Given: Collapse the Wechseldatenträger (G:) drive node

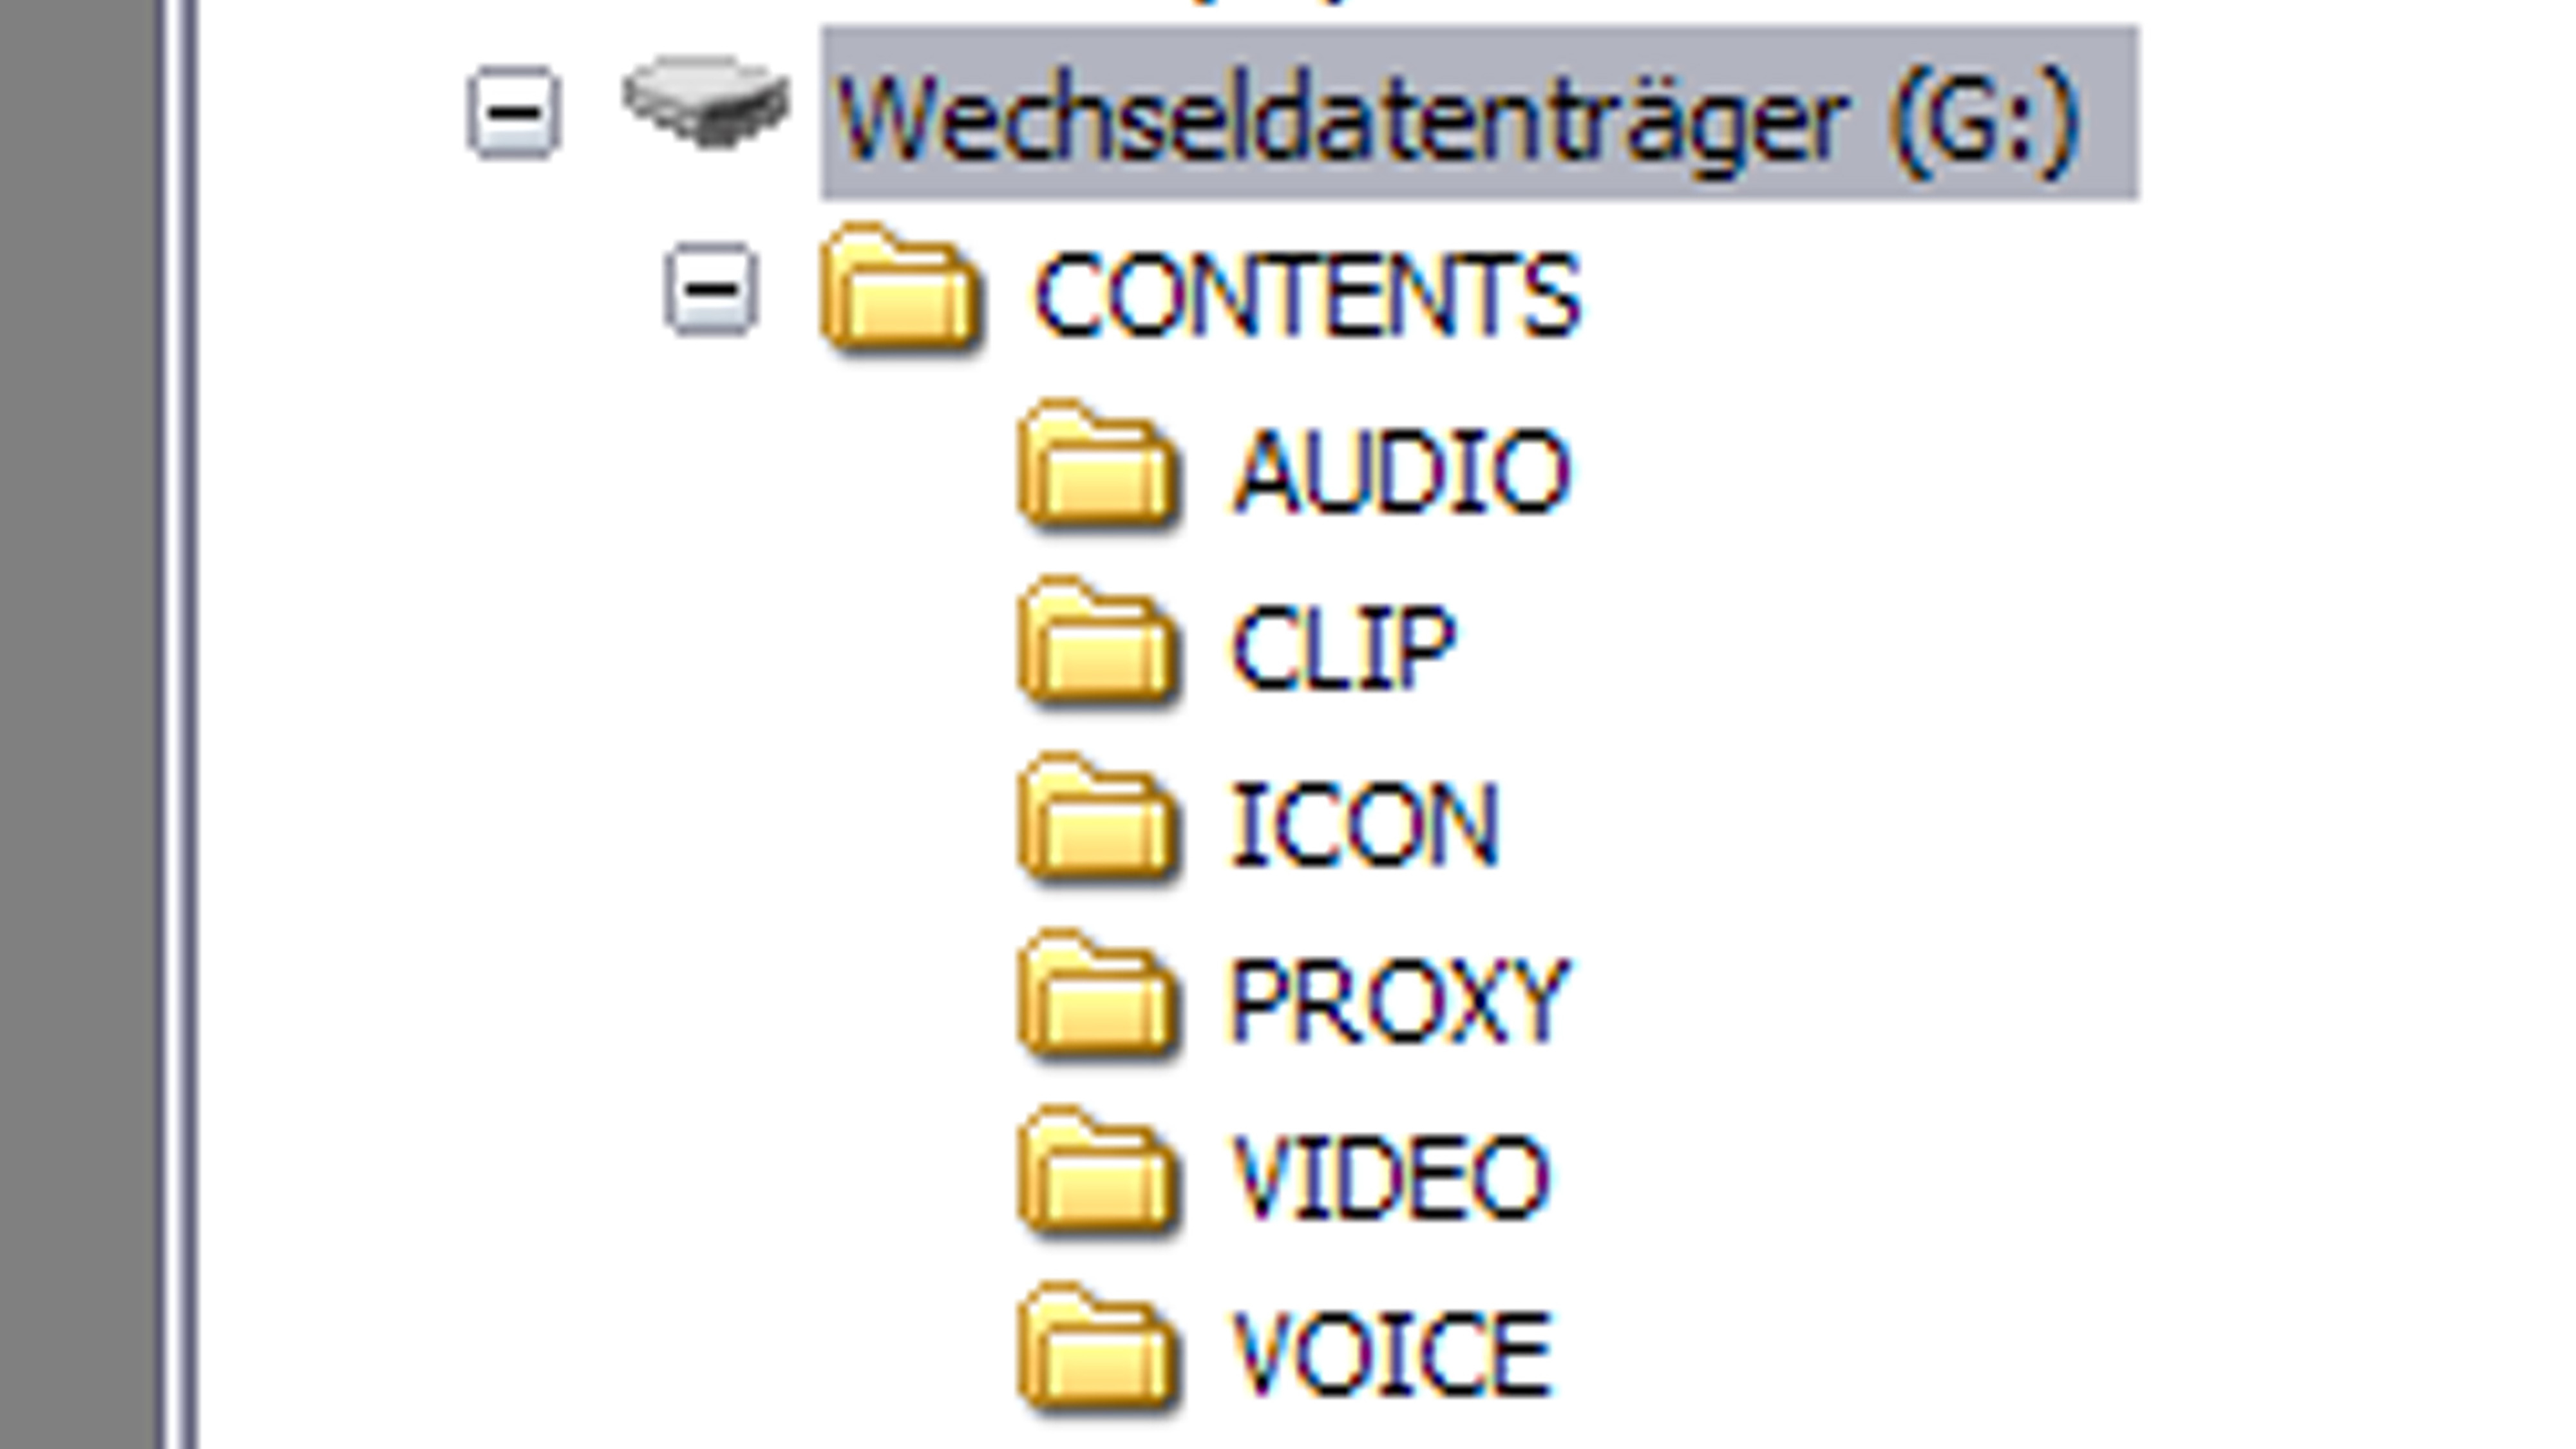Looking at the screenshot, I should click(513, 112).
